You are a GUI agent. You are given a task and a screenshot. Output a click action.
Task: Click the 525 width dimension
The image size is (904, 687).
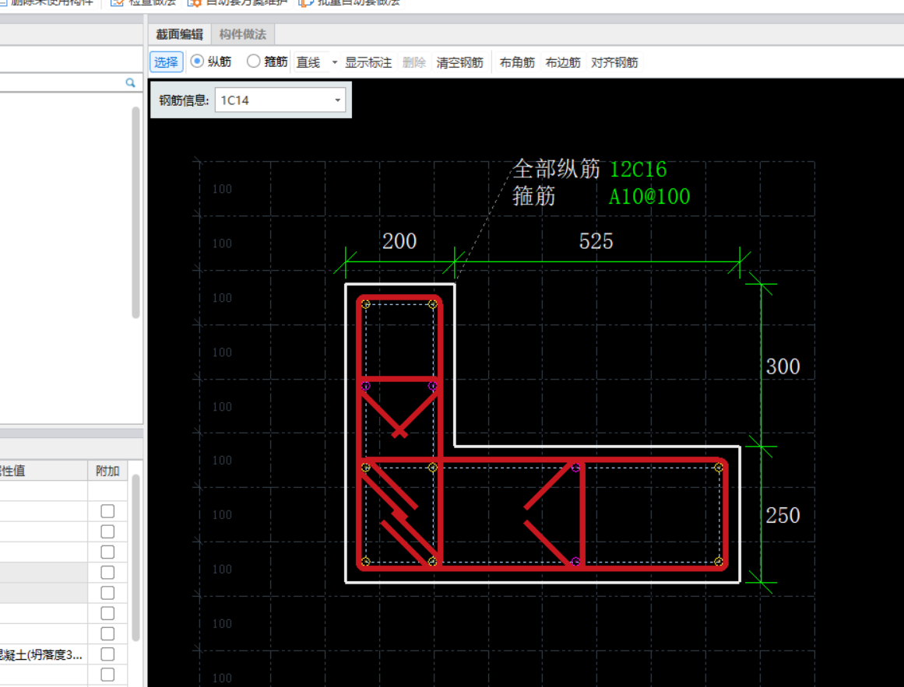pos(596,241)
